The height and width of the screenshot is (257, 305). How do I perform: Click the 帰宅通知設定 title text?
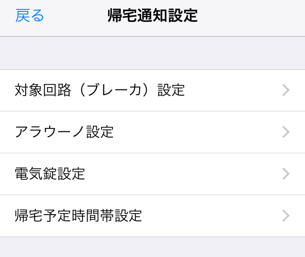coord(152,16)
